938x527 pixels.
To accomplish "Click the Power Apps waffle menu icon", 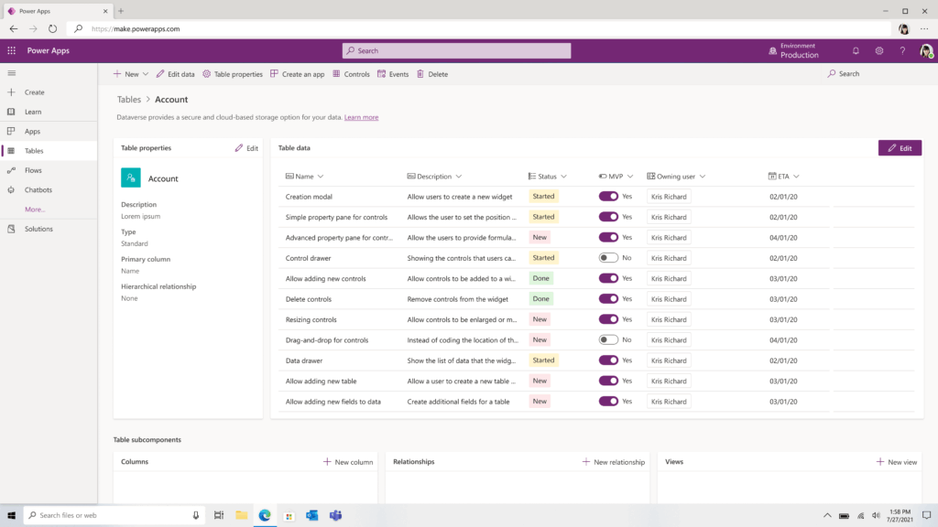I will [12, 50].
